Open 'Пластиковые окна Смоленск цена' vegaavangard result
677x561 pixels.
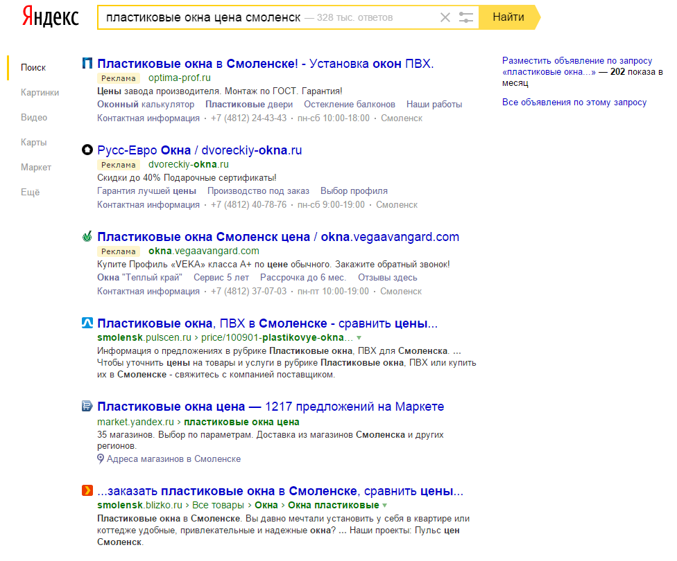coord(278,237)
